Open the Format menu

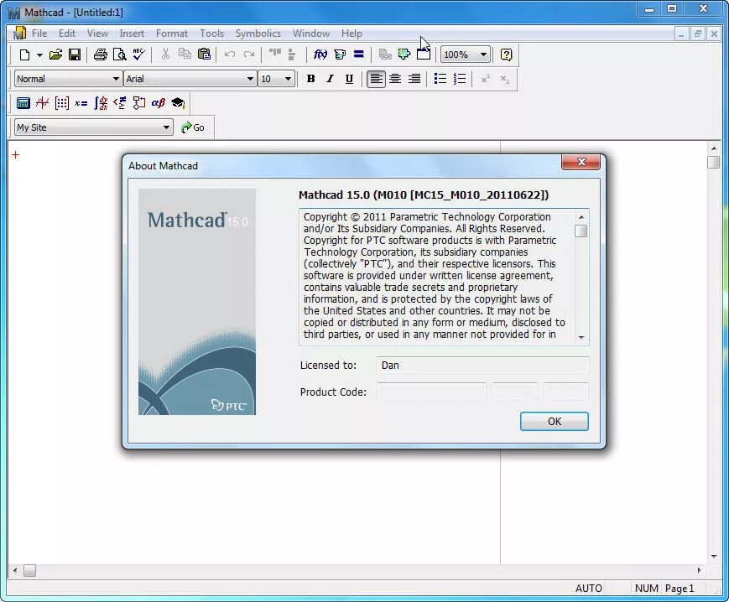(172, 34)
